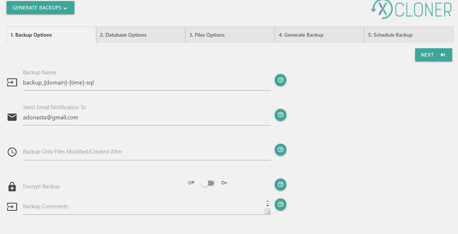
Task: Open help for Encrypt Backup option
Action: [281, 184]
